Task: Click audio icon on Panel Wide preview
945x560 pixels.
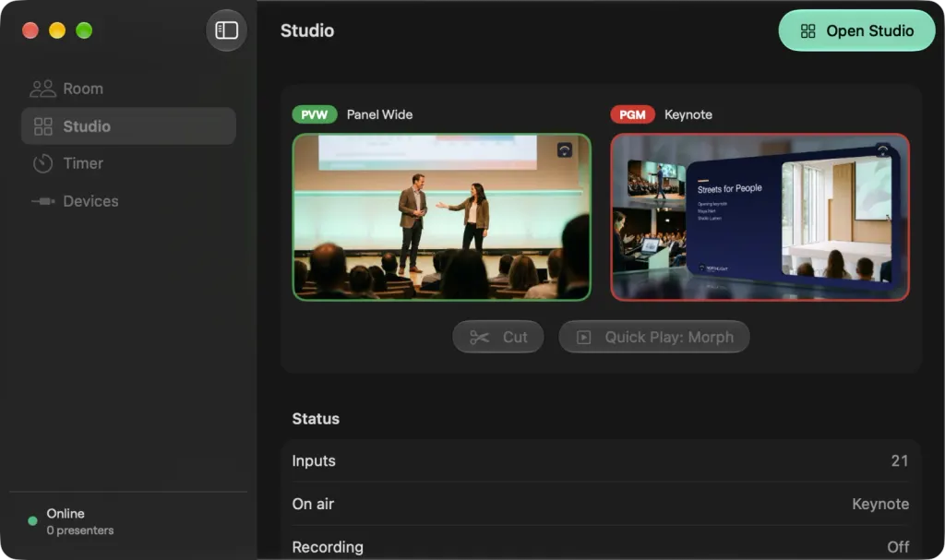Action: 564,150
